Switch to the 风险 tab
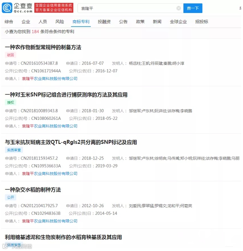This screenshot has height=251, width=243. pyautogui.click(x=60, y=22)
